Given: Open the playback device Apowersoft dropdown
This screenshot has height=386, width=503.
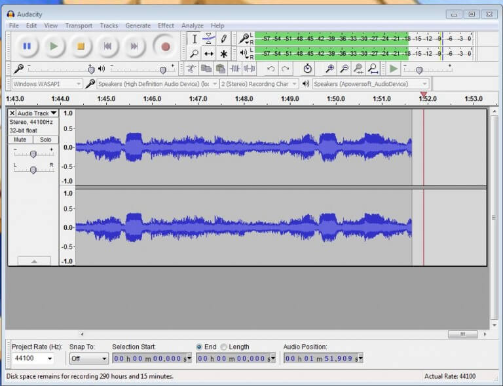Looking at the screenshot, I should [x=371, y=84].
